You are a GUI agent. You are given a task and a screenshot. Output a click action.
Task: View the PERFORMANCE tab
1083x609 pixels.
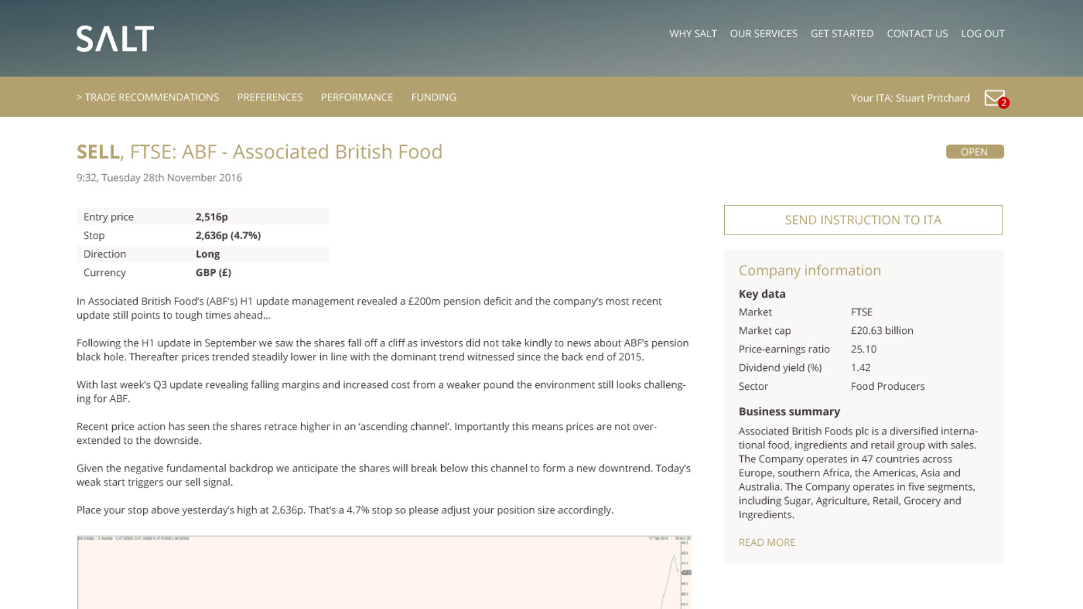pyautogui.click(x=356, y=98)
